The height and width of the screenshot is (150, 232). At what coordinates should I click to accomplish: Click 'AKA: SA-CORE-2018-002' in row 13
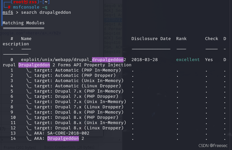coord(62,133)
